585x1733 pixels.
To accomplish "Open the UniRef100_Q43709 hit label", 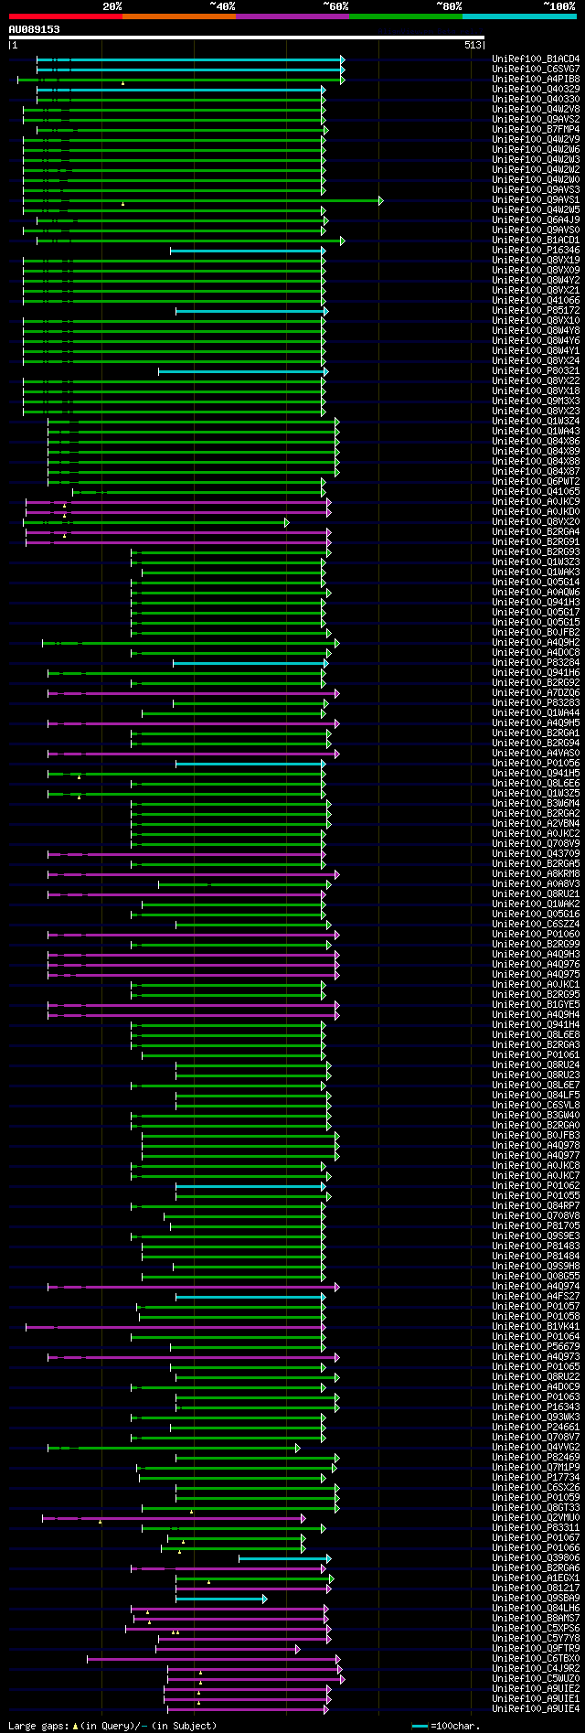I will 536,854.
